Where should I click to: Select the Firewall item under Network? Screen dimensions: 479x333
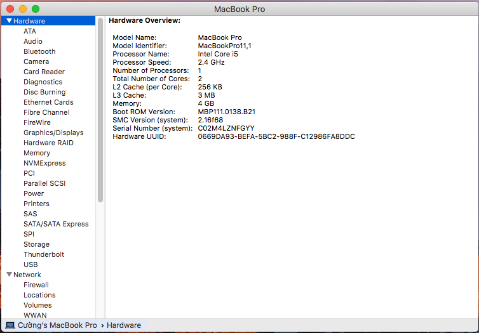[x=36, y=285]
